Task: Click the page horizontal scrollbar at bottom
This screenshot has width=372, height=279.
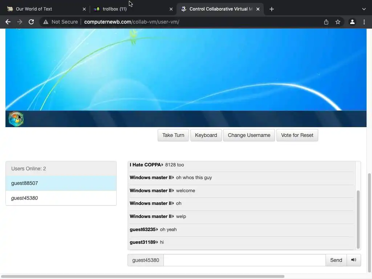Action: tap(143, 276)
